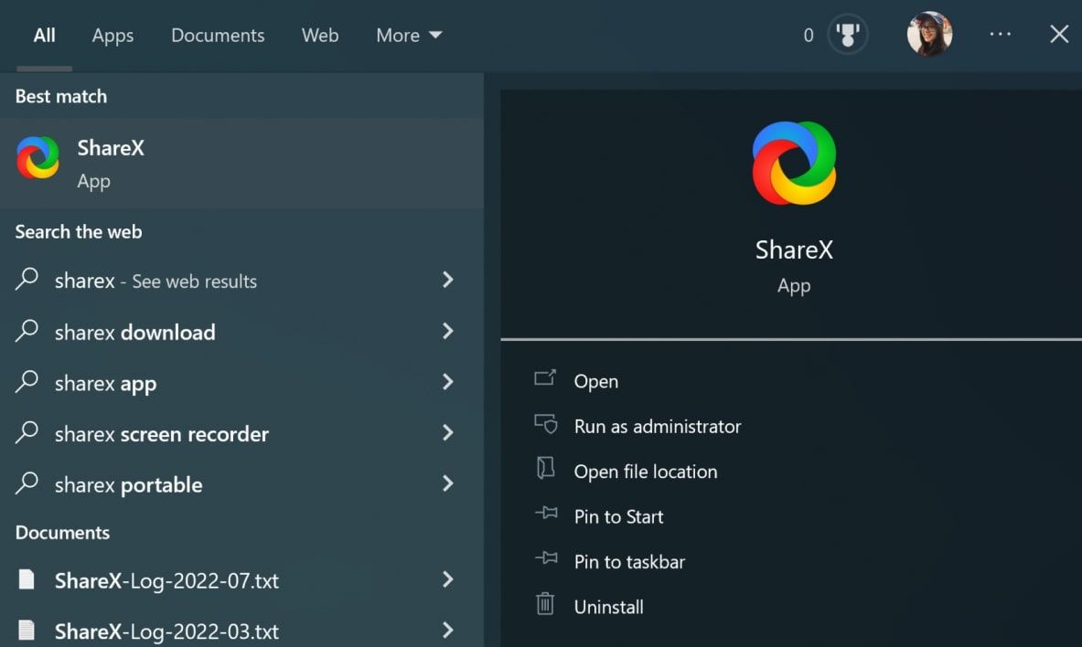Image resolution: width=1082 pixels, height=647 pixels.
Task: Click the large ShareX logo in the preview pane
Action: tap(794, 162)
